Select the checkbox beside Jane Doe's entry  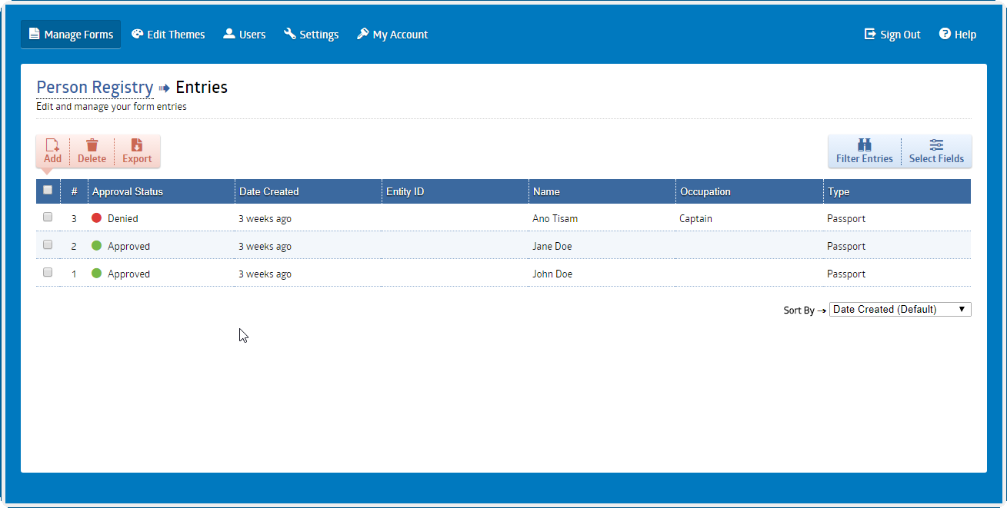(x=48, y=244)
